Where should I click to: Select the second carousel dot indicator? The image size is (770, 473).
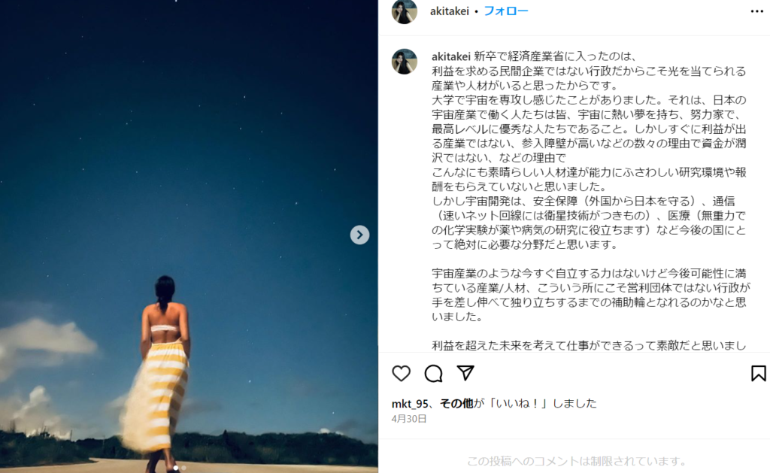[183, 468]
